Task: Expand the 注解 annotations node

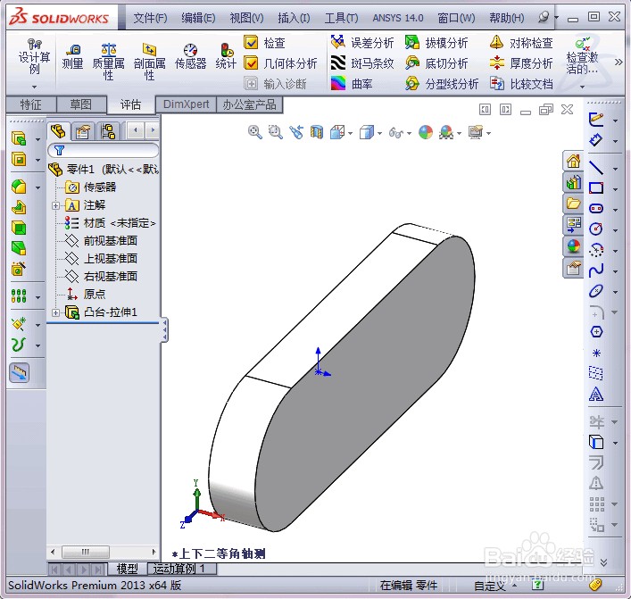Action: tap(55, 205)
